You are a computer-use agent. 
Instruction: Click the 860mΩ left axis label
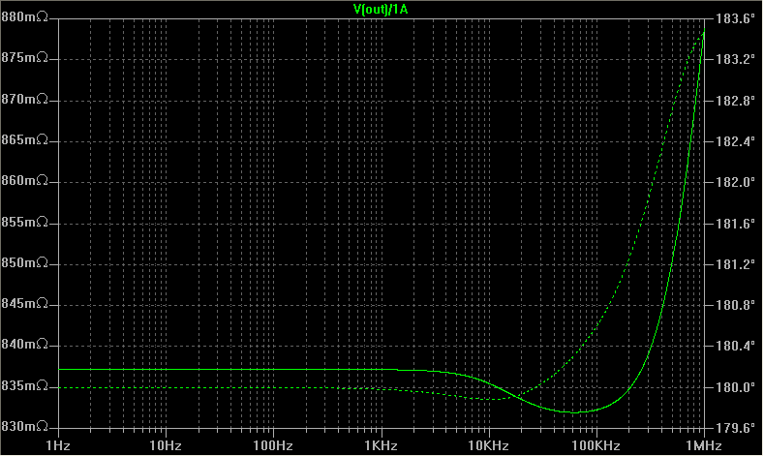[24, 181]
